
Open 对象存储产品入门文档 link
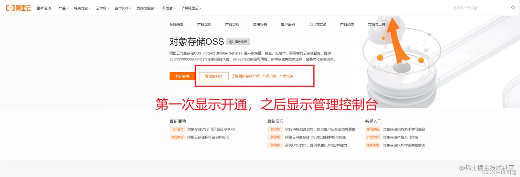400,137
